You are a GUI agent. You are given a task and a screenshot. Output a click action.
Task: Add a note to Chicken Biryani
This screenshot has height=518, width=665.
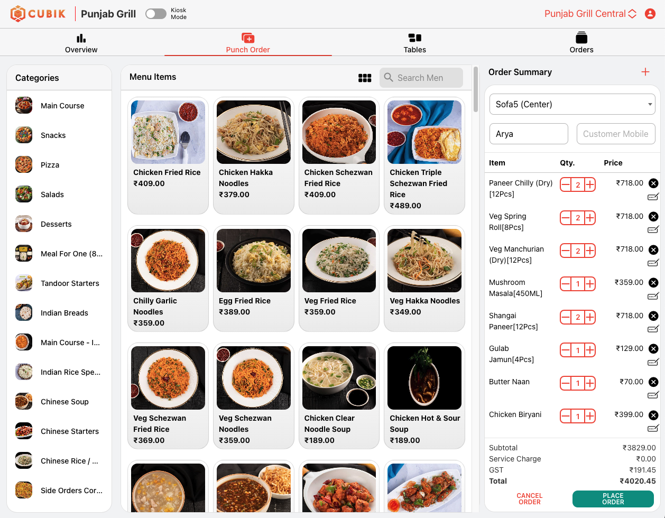(653, 429)
